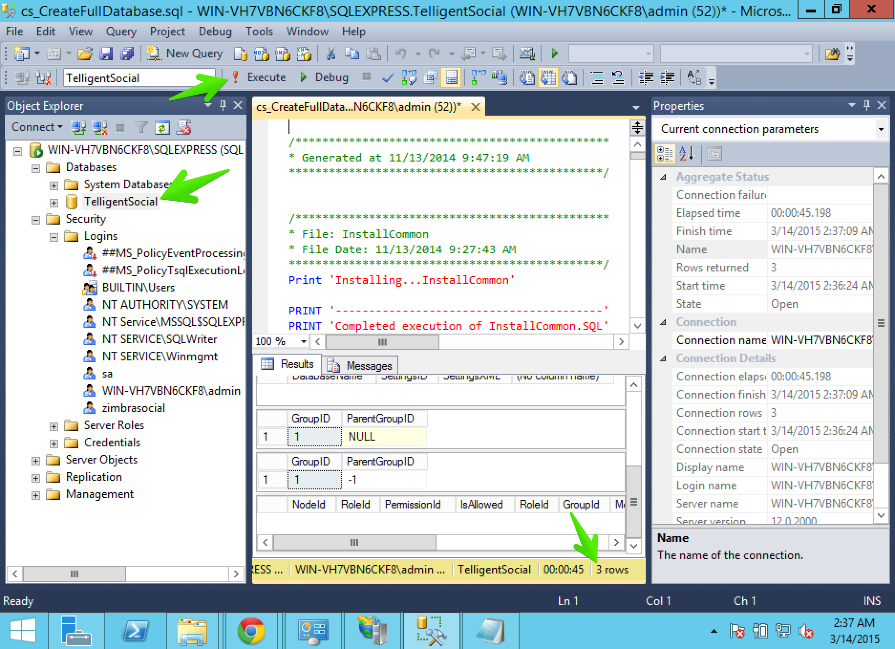The image size is (895, 649).
Task: Open the Window menu
Action: coord(307,32)
